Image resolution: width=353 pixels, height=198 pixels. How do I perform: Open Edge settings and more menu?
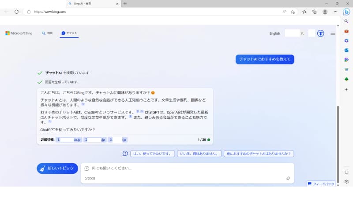click(x=335, y=12)
